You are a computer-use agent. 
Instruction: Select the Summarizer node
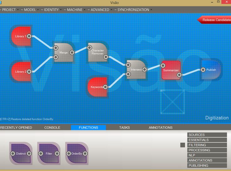(171, 70)
